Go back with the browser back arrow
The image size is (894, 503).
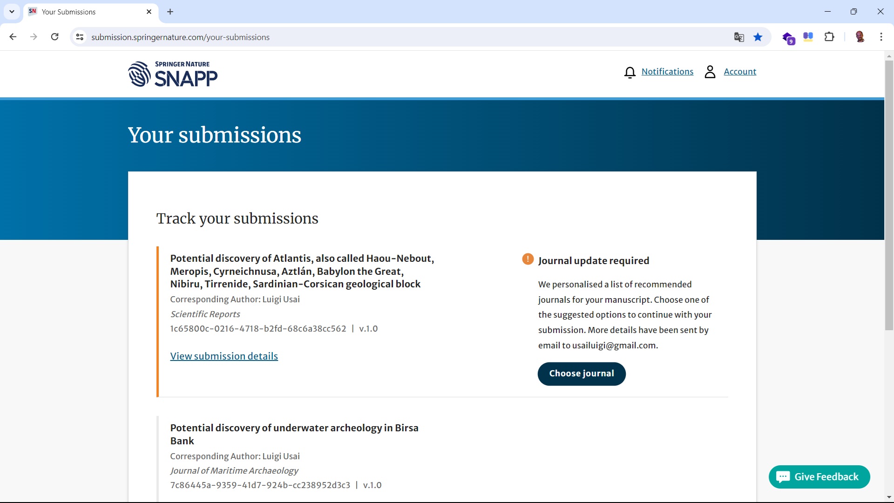click(x=13, y=37)
